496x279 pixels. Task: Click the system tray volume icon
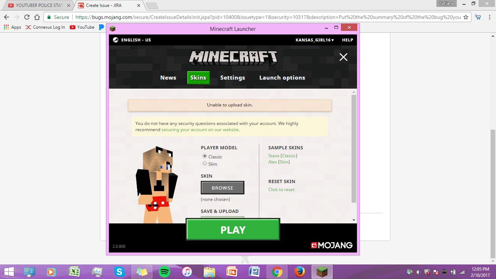[418, 272]
